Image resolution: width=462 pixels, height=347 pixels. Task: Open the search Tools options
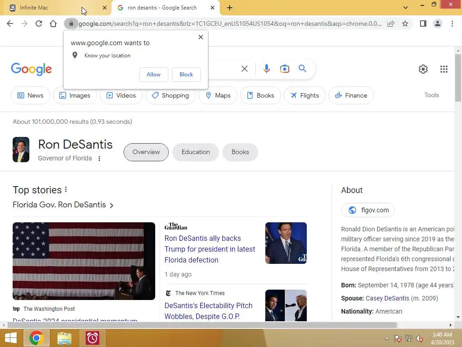[x=431, y=95]
